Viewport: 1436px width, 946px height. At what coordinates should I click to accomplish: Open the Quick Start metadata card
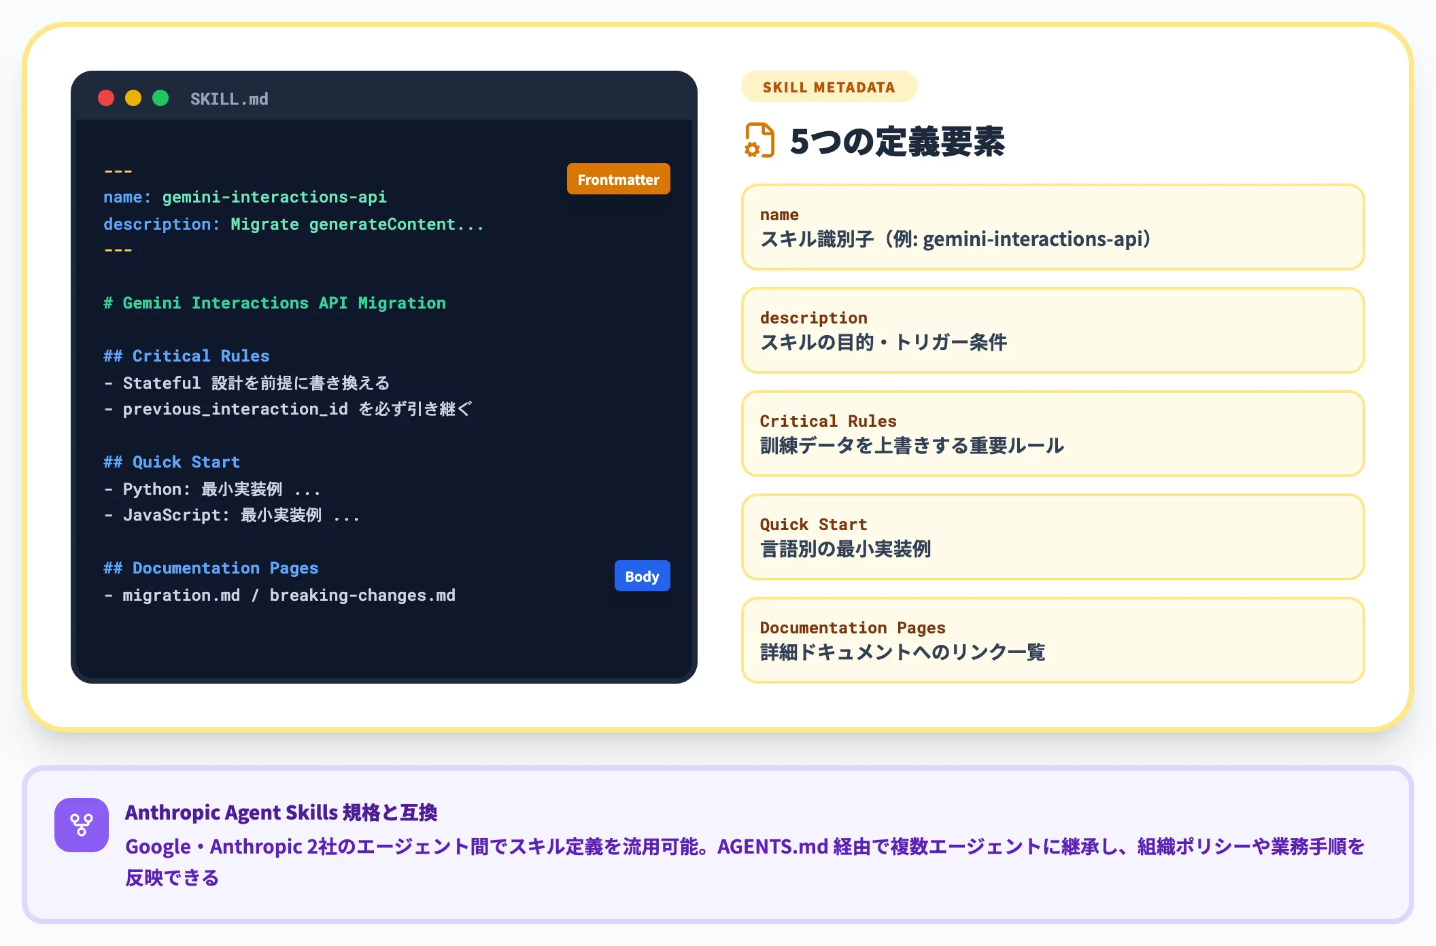[1053, 537]
